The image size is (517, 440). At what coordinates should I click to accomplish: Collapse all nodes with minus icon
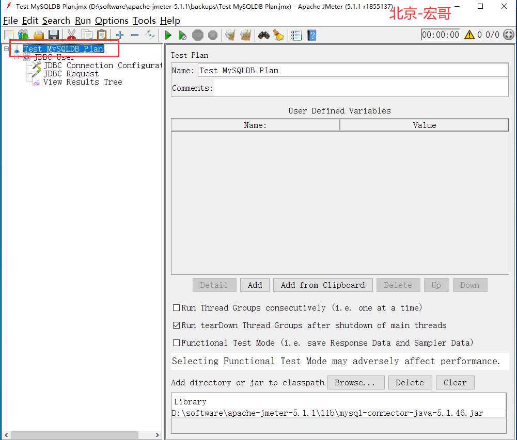click(x=135, y=35)
